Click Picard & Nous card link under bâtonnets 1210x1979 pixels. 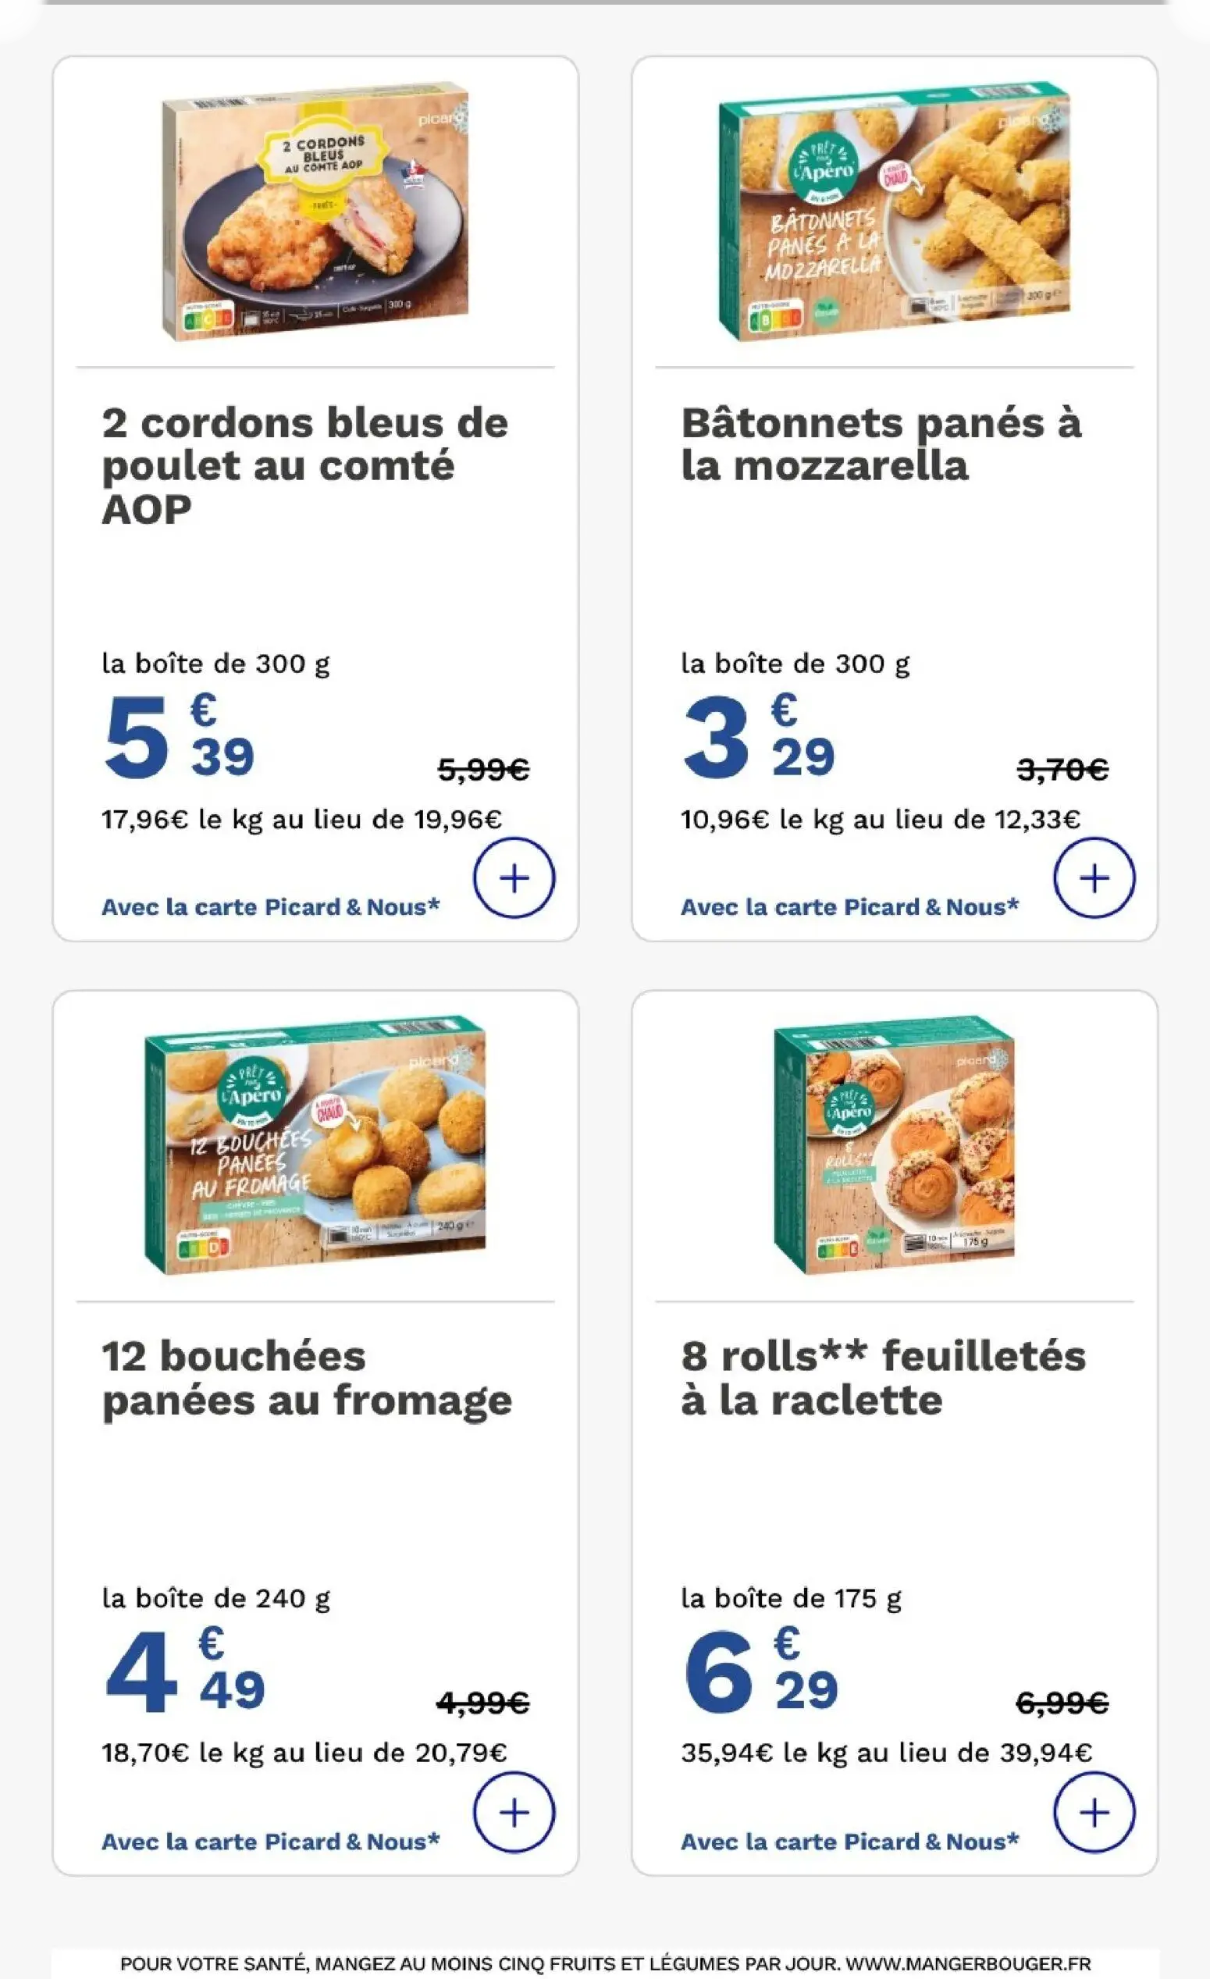point(849,908)
